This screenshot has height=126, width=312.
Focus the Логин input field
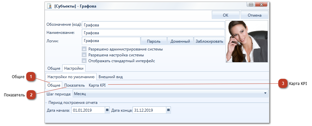point(111,41)
